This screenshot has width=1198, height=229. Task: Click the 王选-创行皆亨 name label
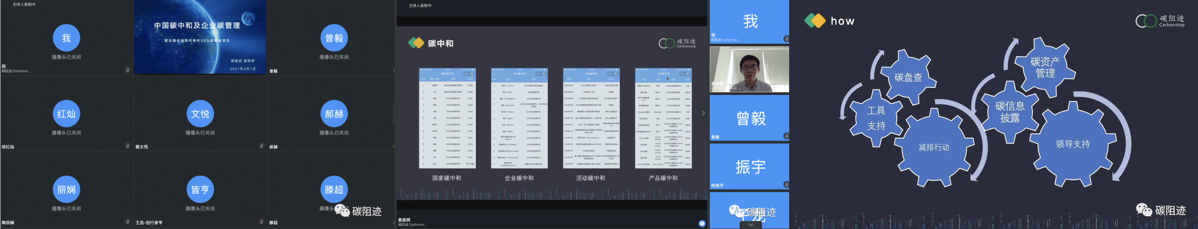pyautogui.click(x=149, y=223)
